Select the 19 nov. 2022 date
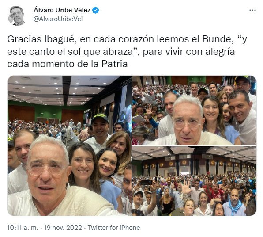This screenshot has height=237, width=263. coord(63,228)
